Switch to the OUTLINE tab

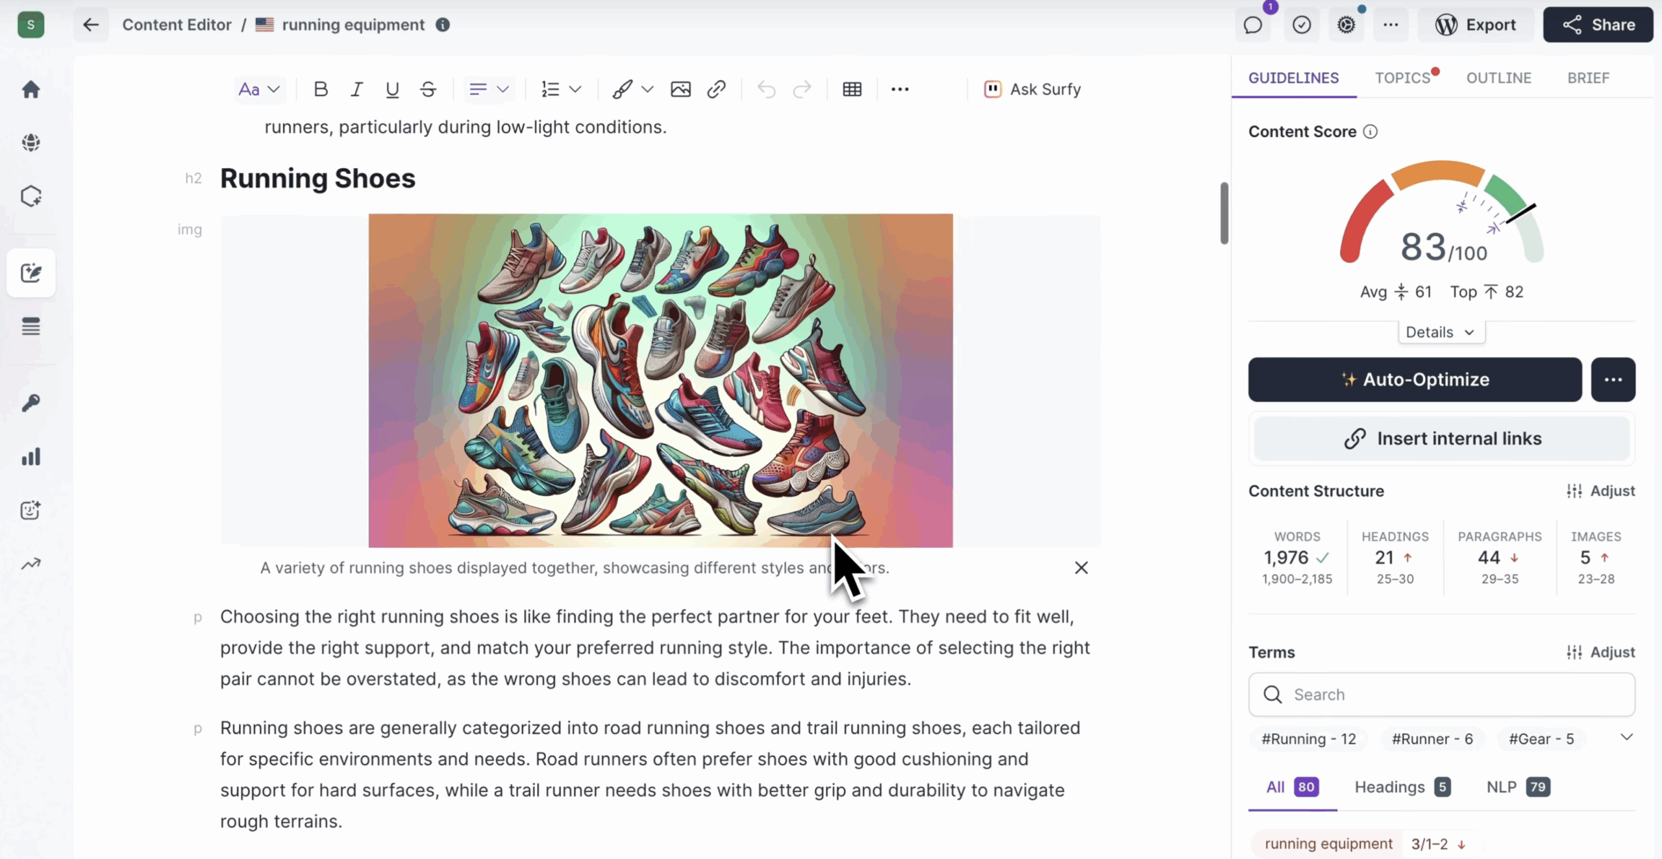[x=1498, y=78]
